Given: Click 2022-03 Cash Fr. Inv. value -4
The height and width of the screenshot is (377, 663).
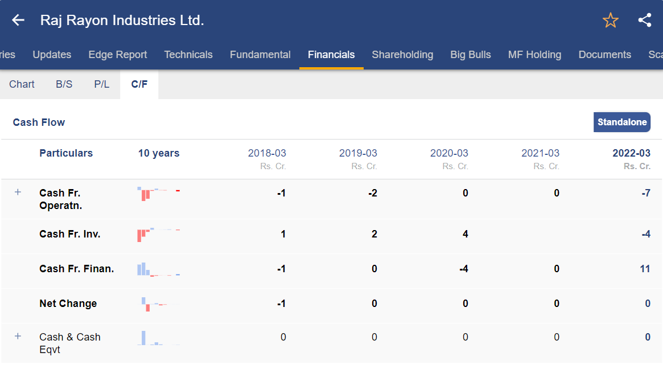Looking at the screenshot, I should [x=646, y=234].
